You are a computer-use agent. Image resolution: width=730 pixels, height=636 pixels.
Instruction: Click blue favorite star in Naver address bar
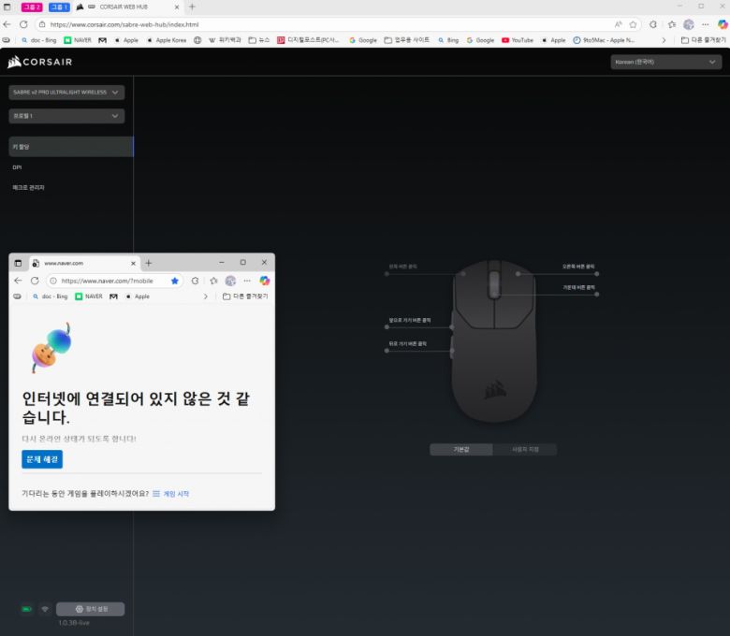175,281
